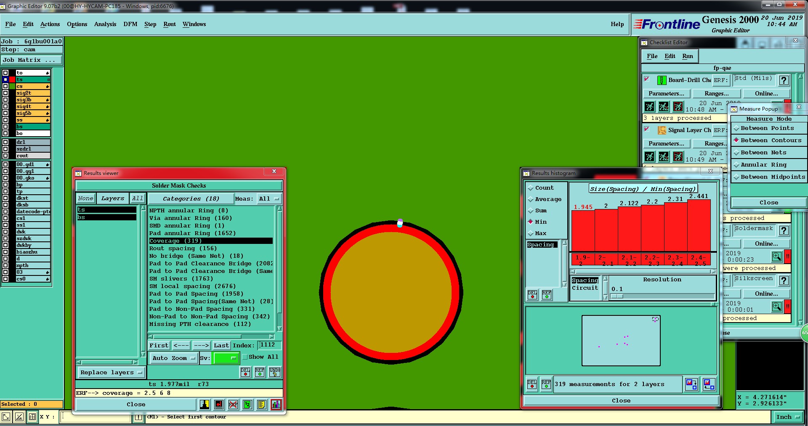The image size is (808, 426).
Task: Run Board-Drill check first running-man icon
Action: tap(650, 107)
